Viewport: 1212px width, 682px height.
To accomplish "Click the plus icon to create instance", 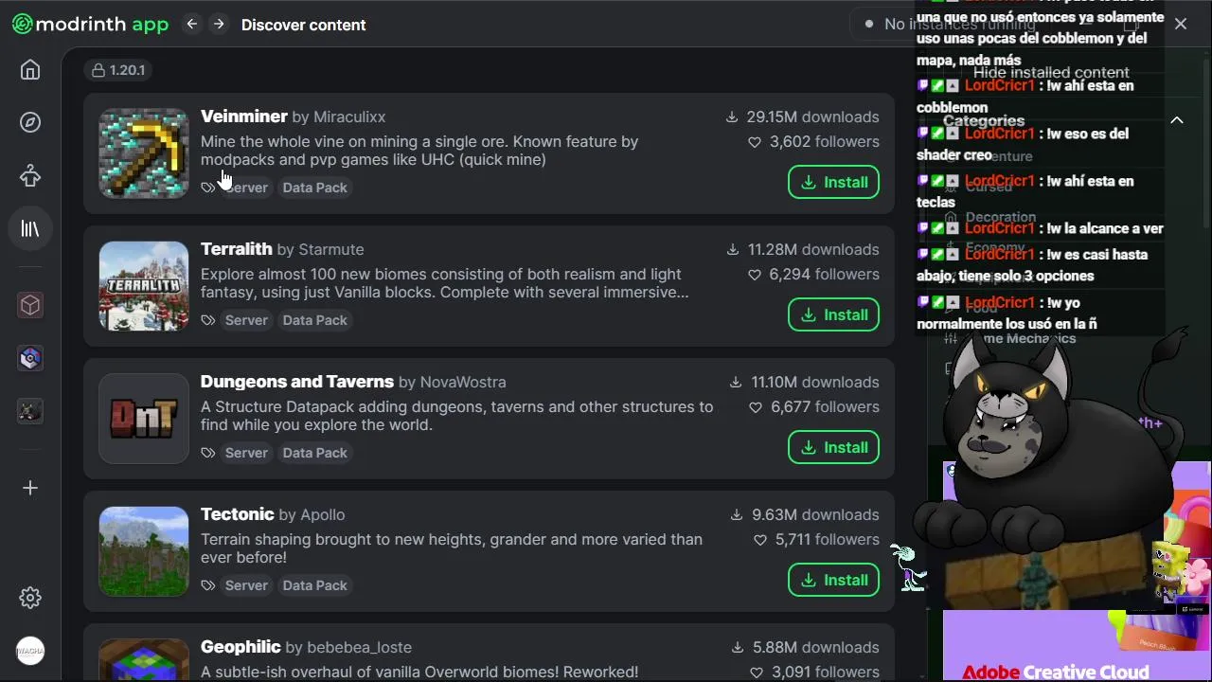I will pyautogui.click(x=30, y=488).
